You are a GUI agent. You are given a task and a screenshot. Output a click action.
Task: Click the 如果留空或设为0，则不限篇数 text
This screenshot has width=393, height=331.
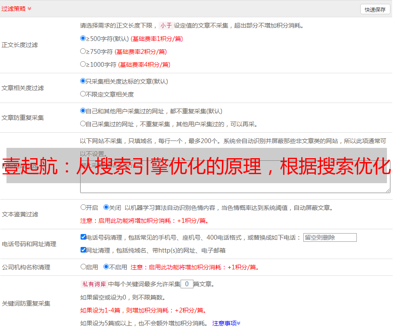coord(123,298)
